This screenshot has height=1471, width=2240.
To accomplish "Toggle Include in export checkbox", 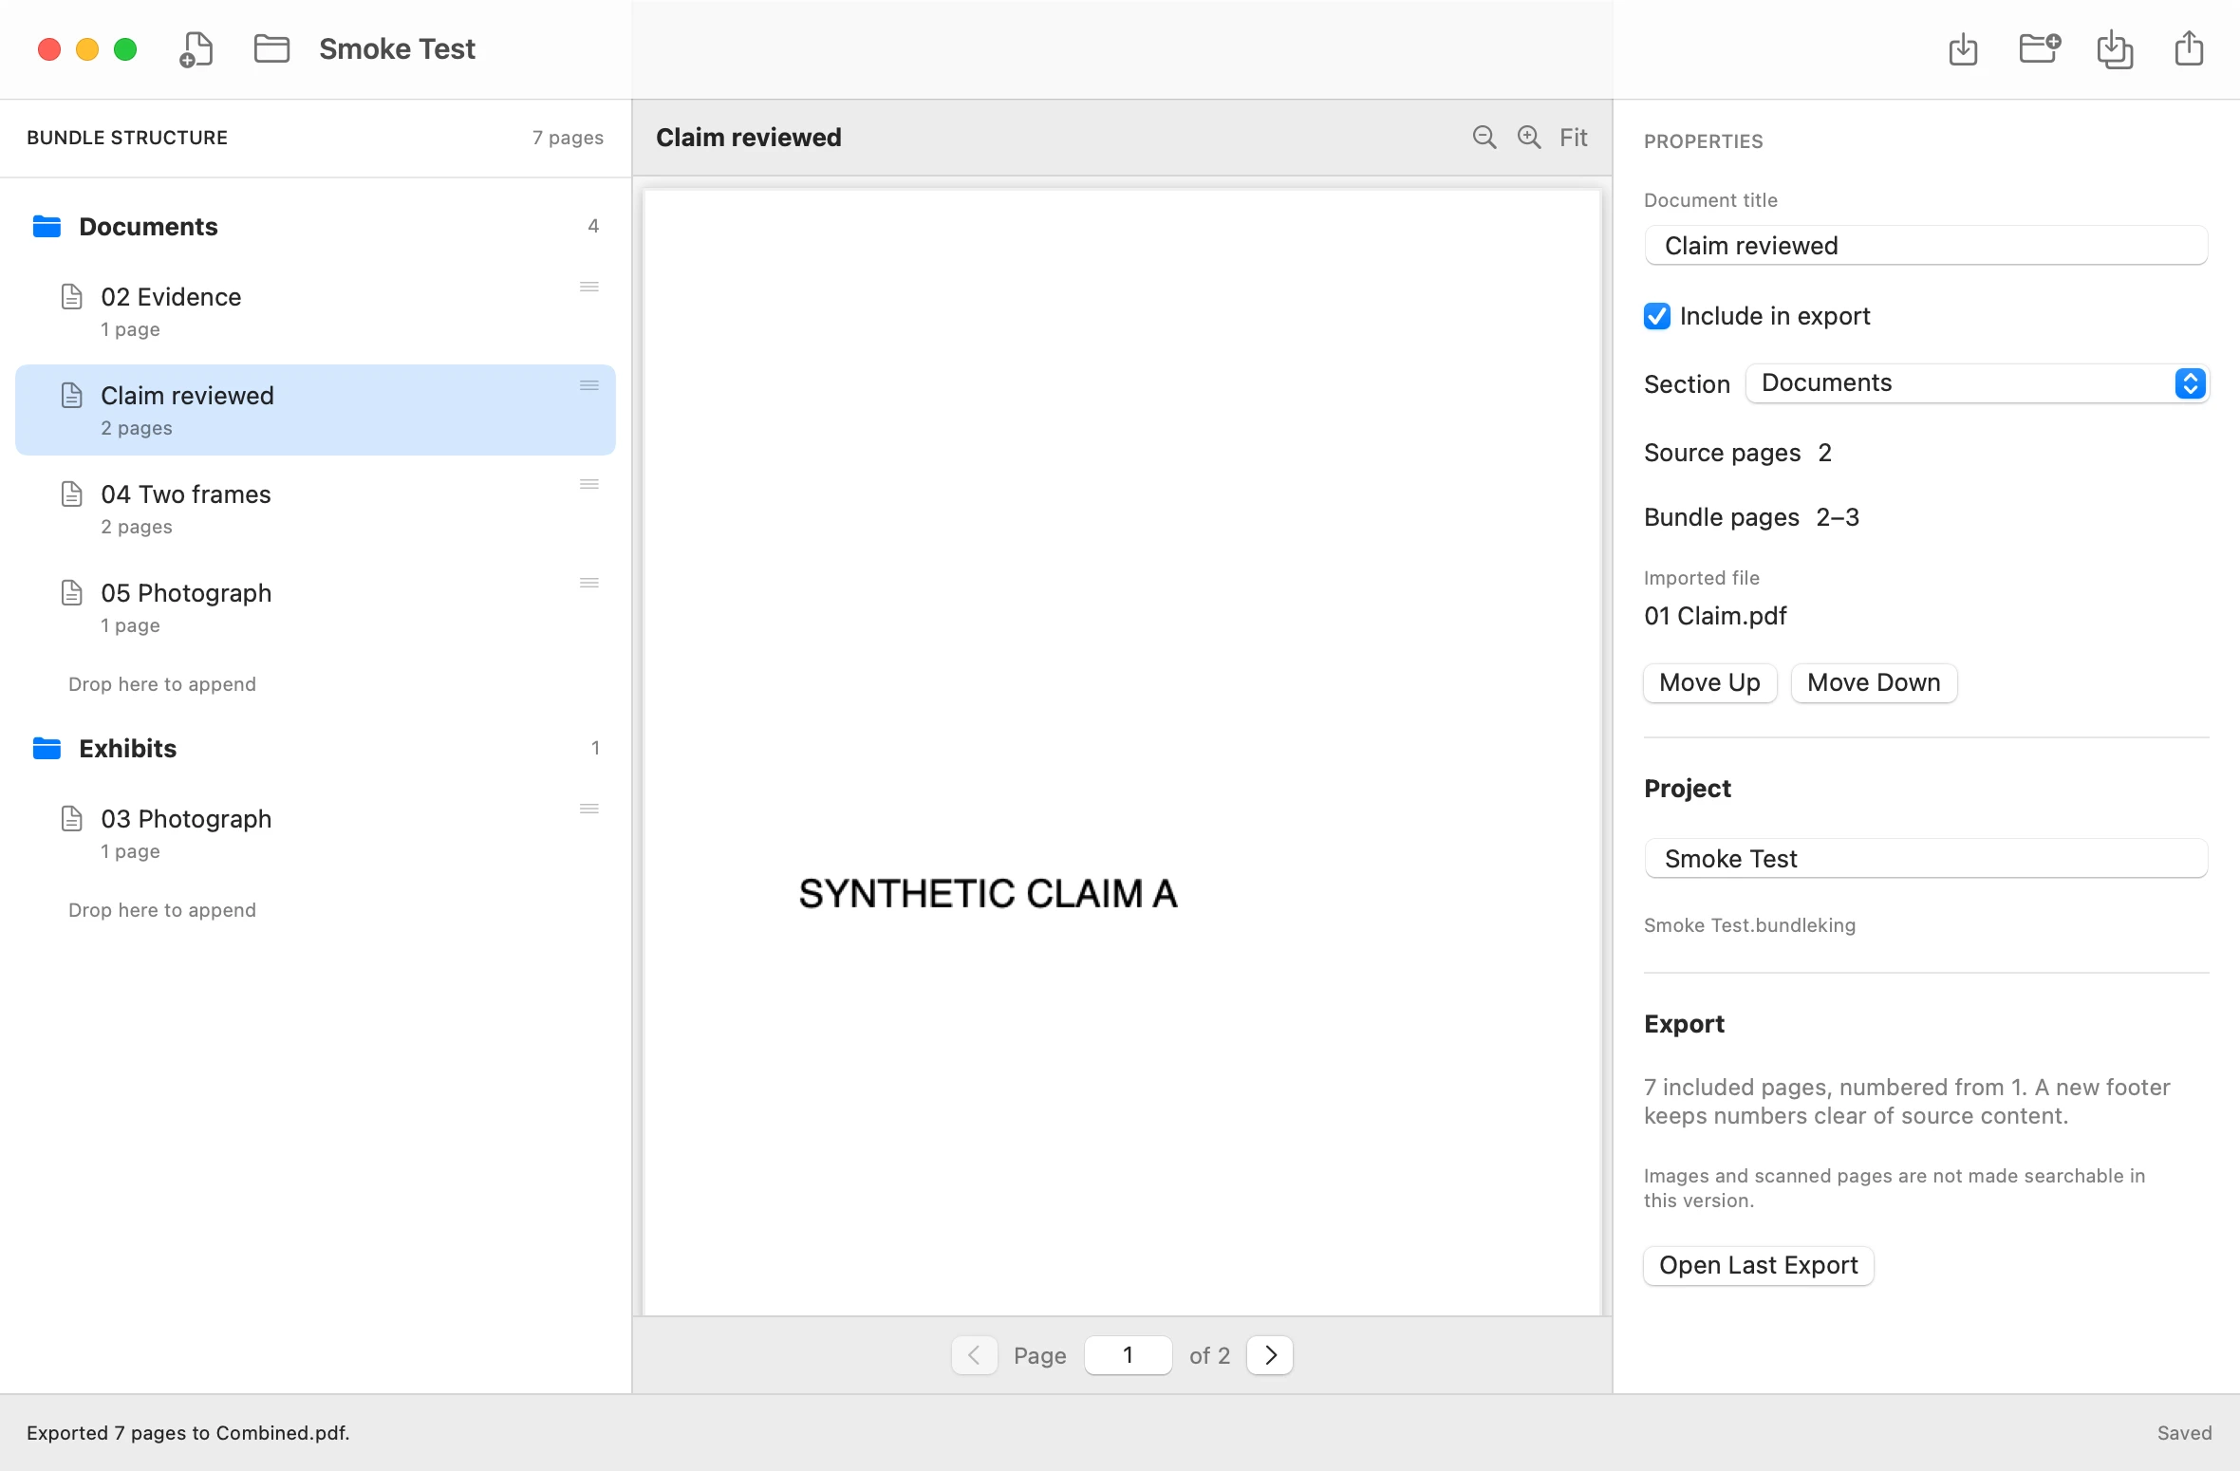I will [x=1657, y=316].
